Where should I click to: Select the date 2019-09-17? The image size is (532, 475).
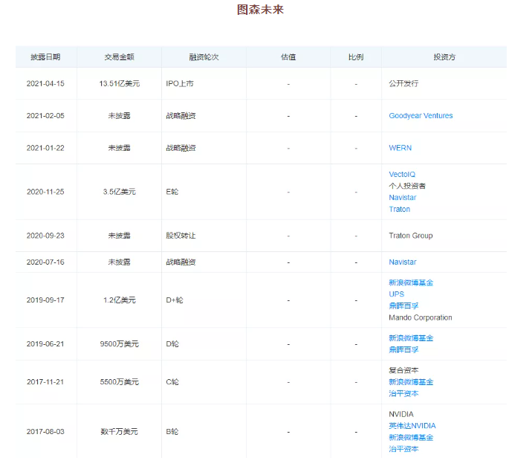pyautogui.click(x=45, y=300)
